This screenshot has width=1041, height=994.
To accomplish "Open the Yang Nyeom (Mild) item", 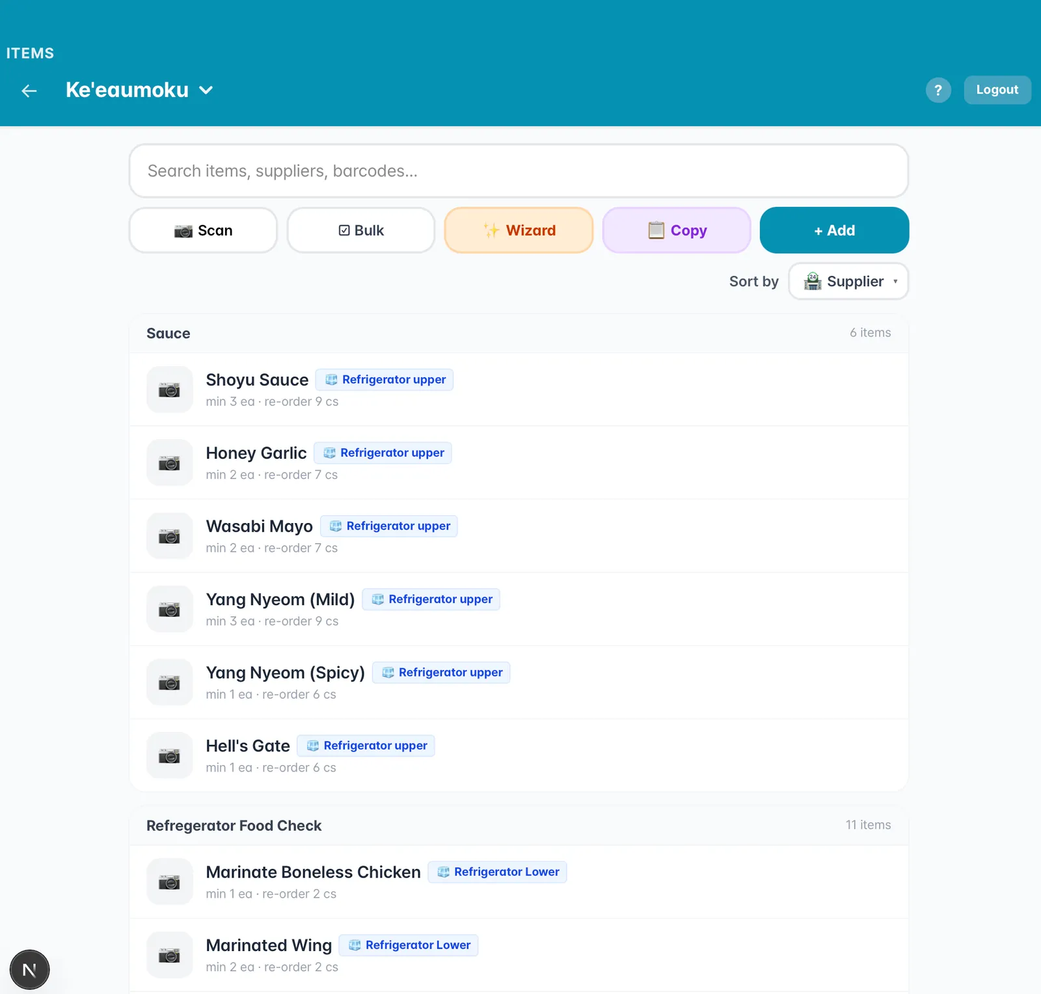I will (519, 609).
